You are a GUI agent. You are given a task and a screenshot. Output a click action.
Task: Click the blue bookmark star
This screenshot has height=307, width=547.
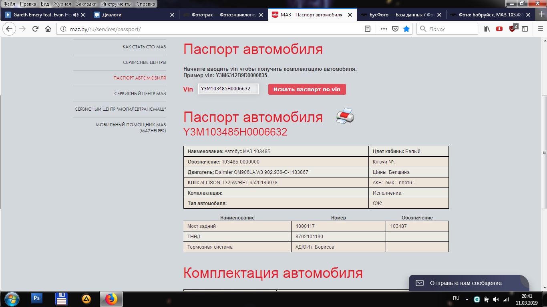(406, 29)
